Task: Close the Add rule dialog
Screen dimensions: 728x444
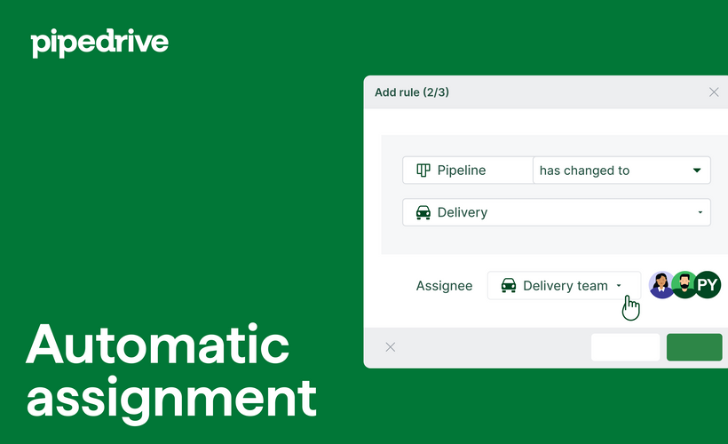Action: 714,92
